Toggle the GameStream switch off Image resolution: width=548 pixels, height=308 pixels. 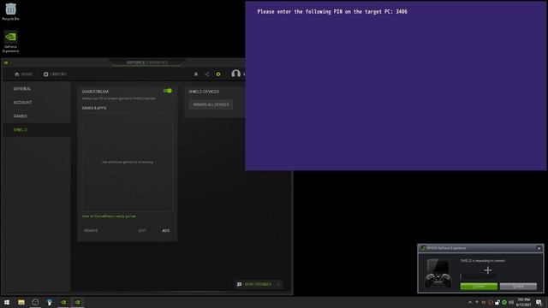pos(168,91)
